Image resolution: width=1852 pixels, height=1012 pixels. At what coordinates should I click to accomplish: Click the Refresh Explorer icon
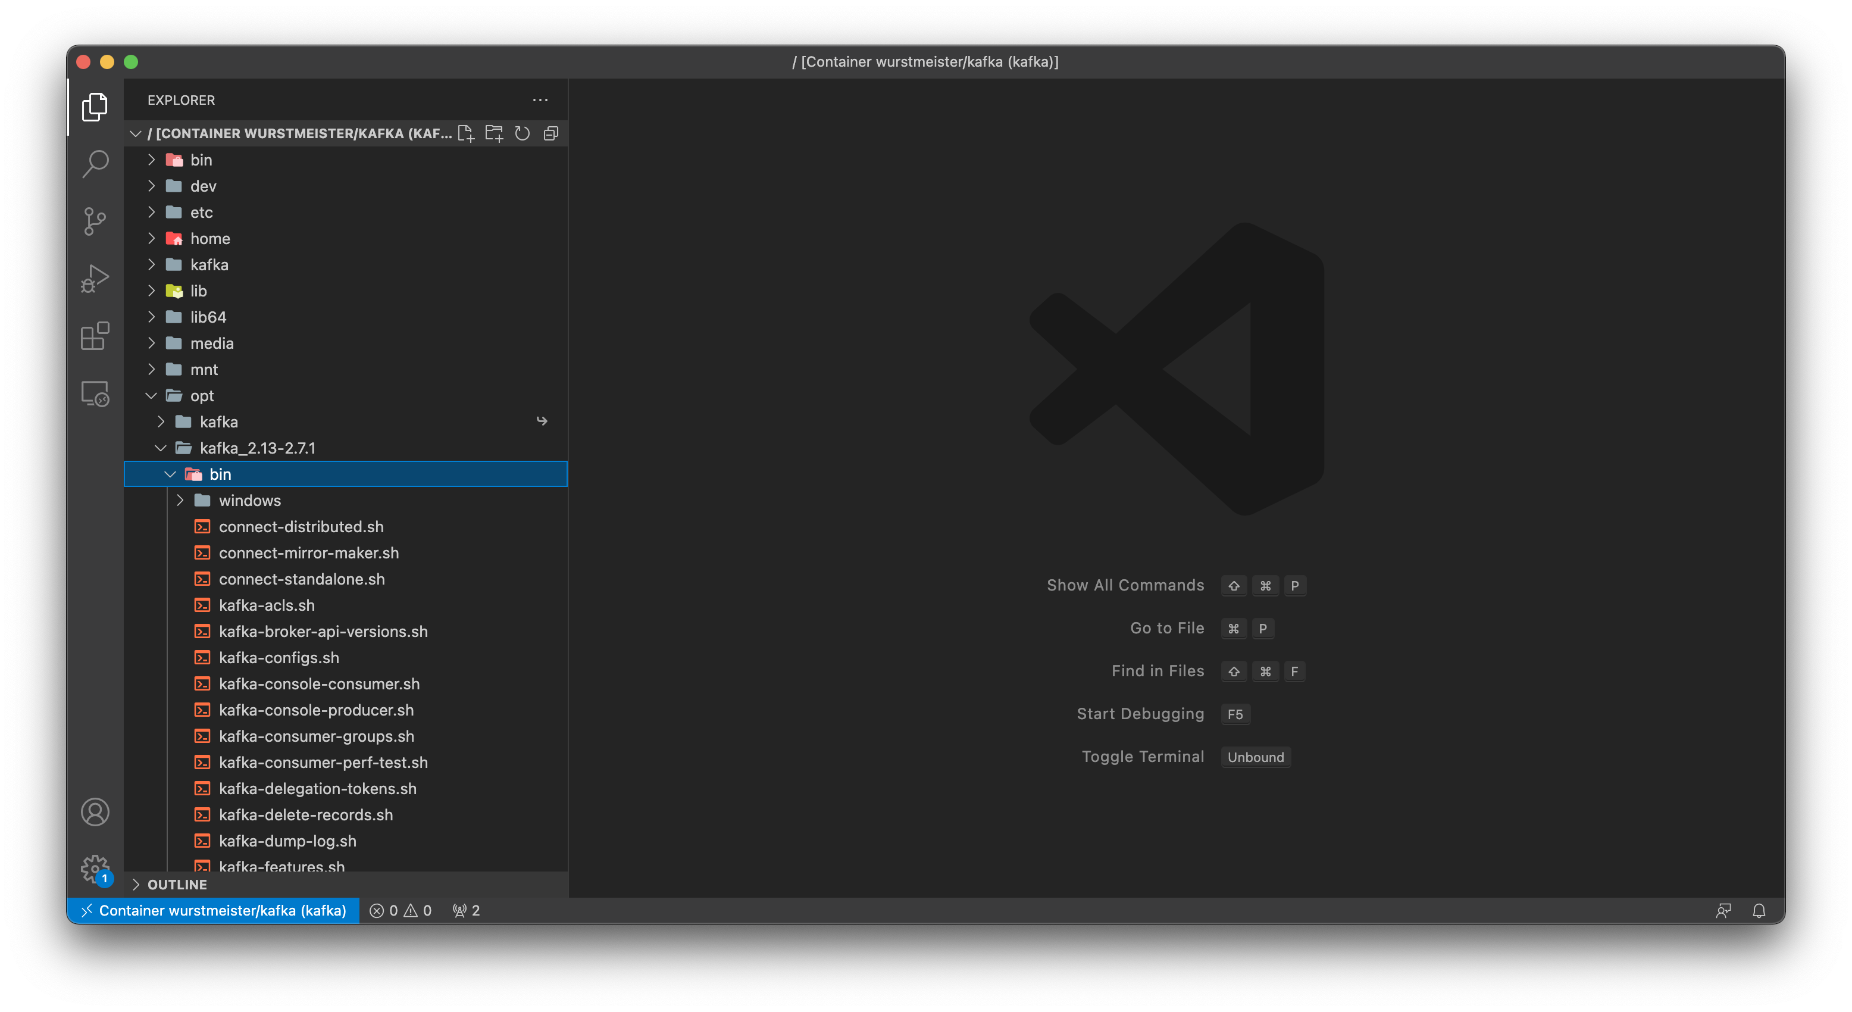pos(523,133)
